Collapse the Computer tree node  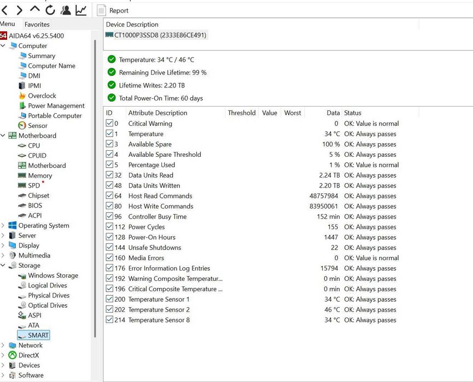coord(3,45)
